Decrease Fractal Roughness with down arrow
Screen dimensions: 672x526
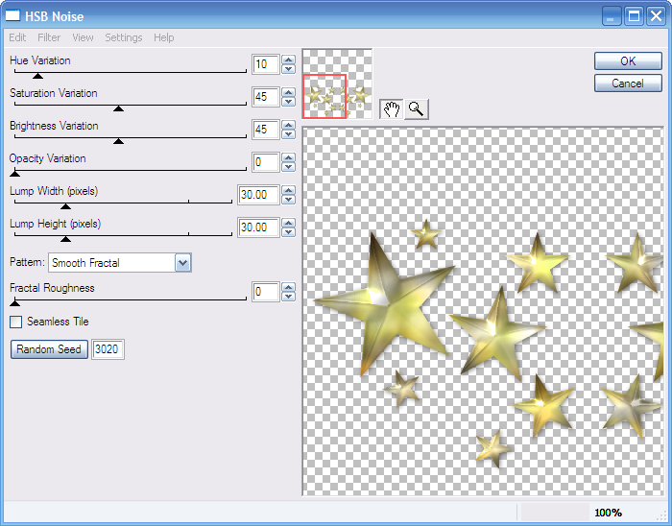coord(289,297)
